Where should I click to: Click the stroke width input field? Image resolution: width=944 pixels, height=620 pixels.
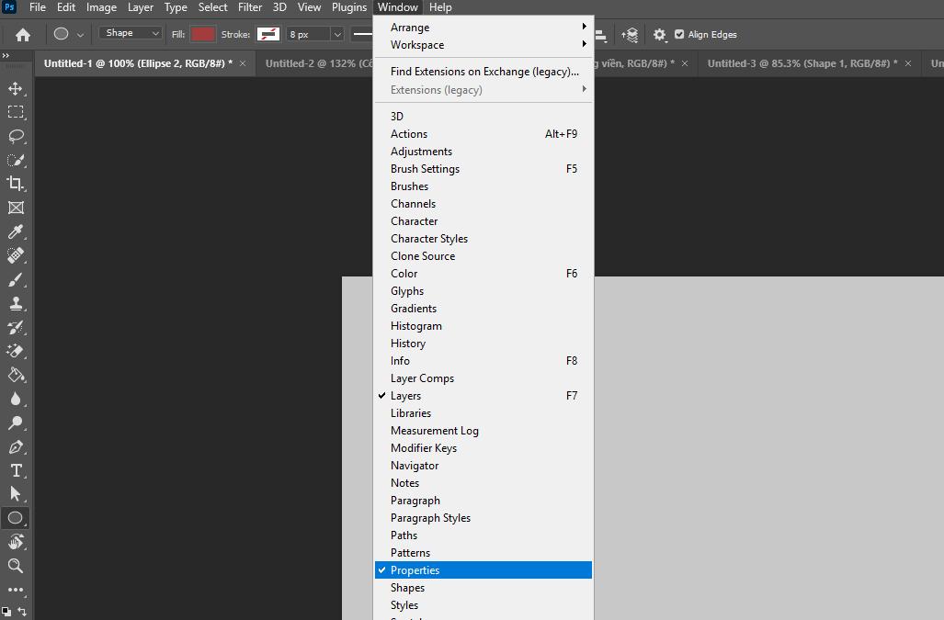pyautogui.click(x=308, y=33)
